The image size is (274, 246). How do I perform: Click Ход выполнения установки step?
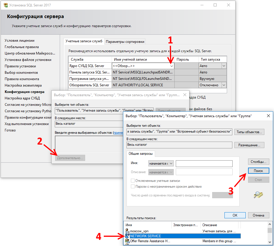pyautogui.click(x=27, y=124)
